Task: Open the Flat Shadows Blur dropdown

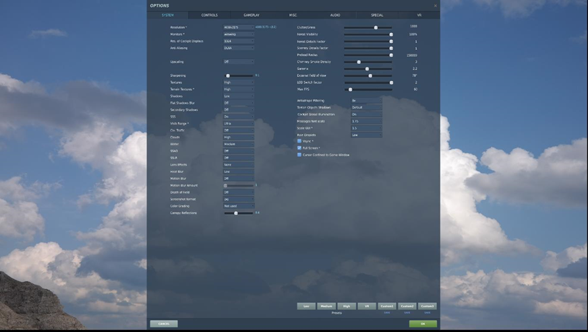Action: tap(239, 103)
